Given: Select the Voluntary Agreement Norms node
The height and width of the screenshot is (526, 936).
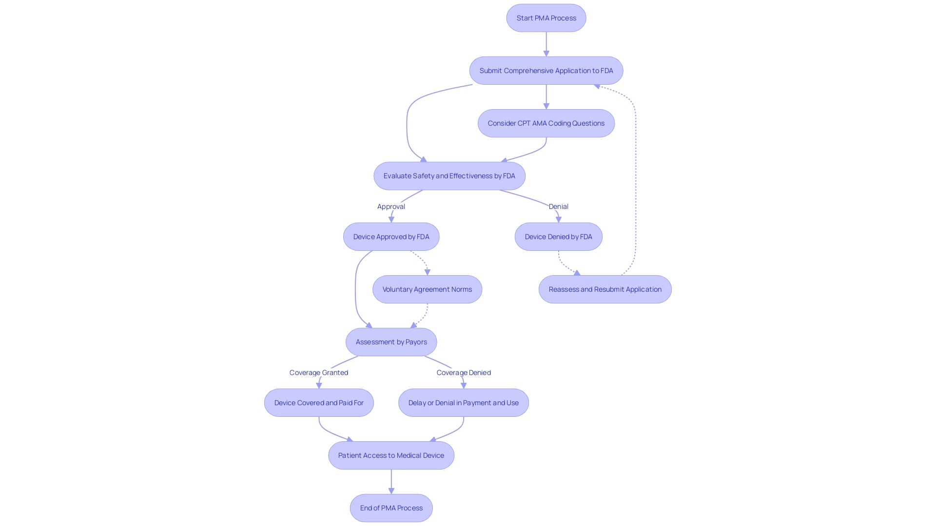Looking at the screenshot, I should [x=427, y=288].
